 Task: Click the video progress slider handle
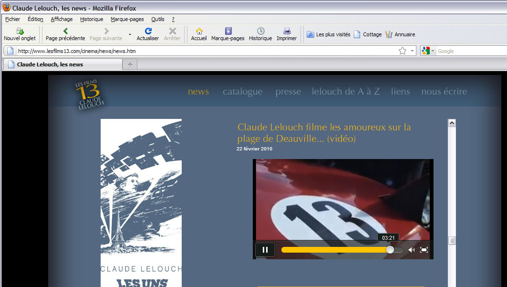pyautogui.click(x=390, y=250)
